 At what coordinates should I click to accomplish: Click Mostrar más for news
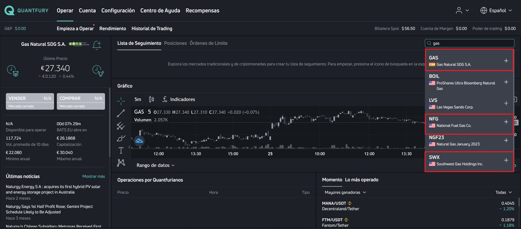[x=94, y=177]
